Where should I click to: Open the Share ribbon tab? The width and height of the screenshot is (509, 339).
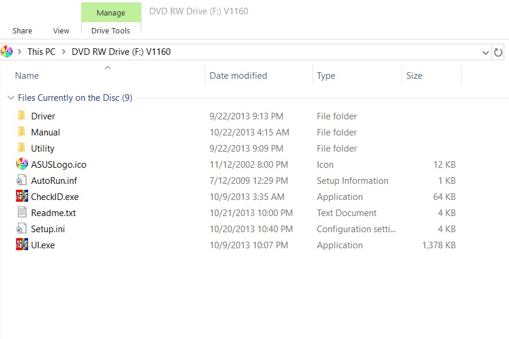(x=22, y=30)
